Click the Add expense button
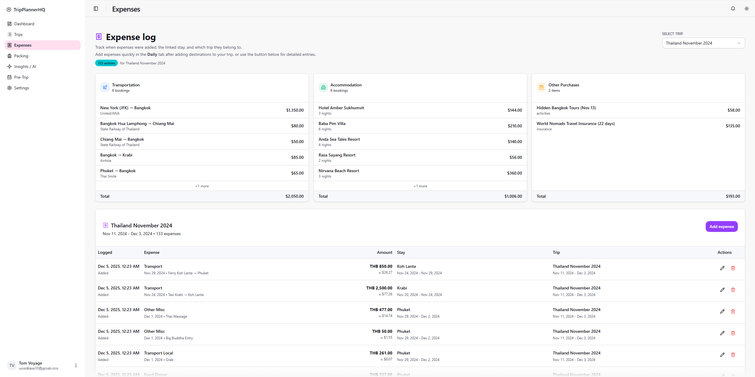The image size is (755, 377). pos(721,226)
